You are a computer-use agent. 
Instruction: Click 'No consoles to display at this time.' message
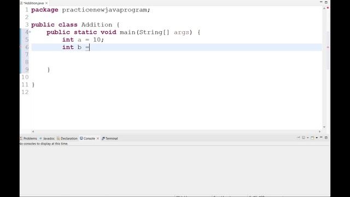[x=44, y=143]
